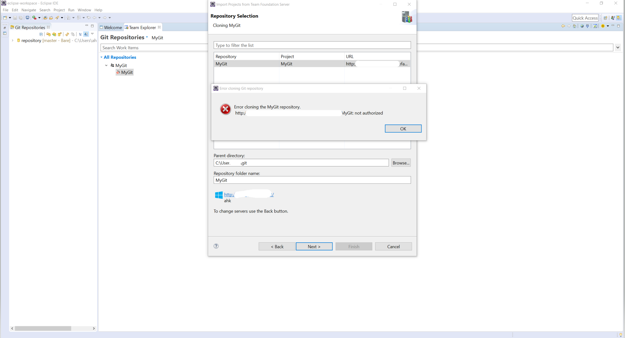Open the Navigate menu

29,10
